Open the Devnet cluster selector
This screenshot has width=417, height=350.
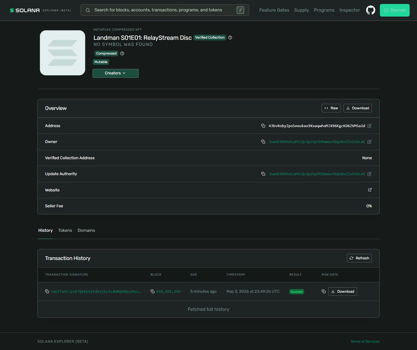(394, 10)
